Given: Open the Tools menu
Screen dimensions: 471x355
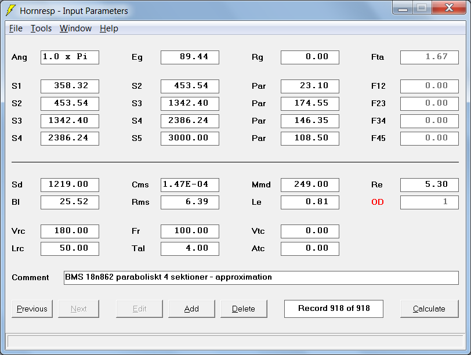Looking at the screenshot, I should [41, 28].
